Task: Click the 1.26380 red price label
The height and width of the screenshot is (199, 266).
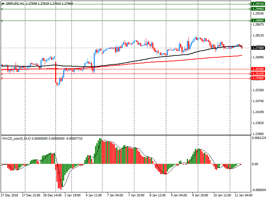Action: (x=258, y=69)
